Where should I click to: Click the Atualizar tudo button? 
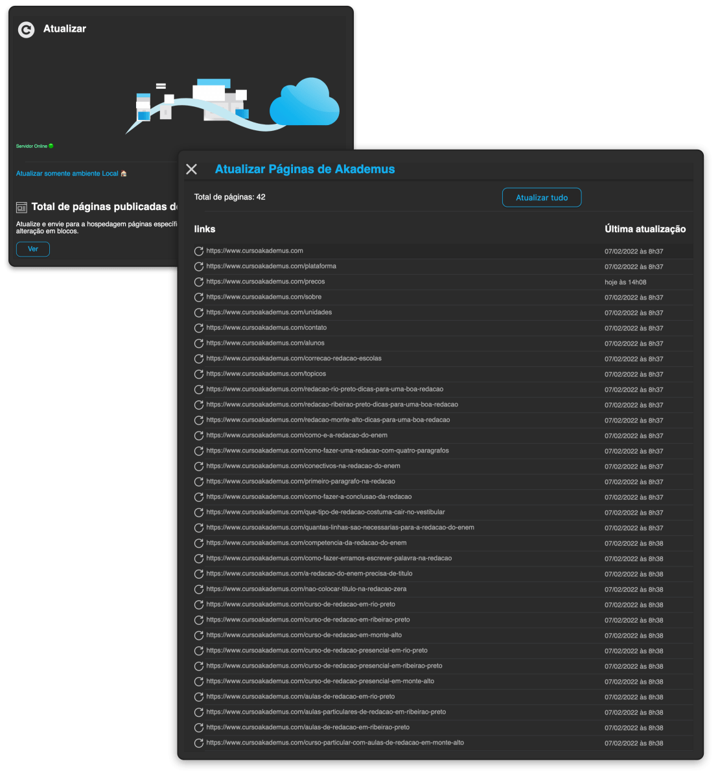click(542, 198)
